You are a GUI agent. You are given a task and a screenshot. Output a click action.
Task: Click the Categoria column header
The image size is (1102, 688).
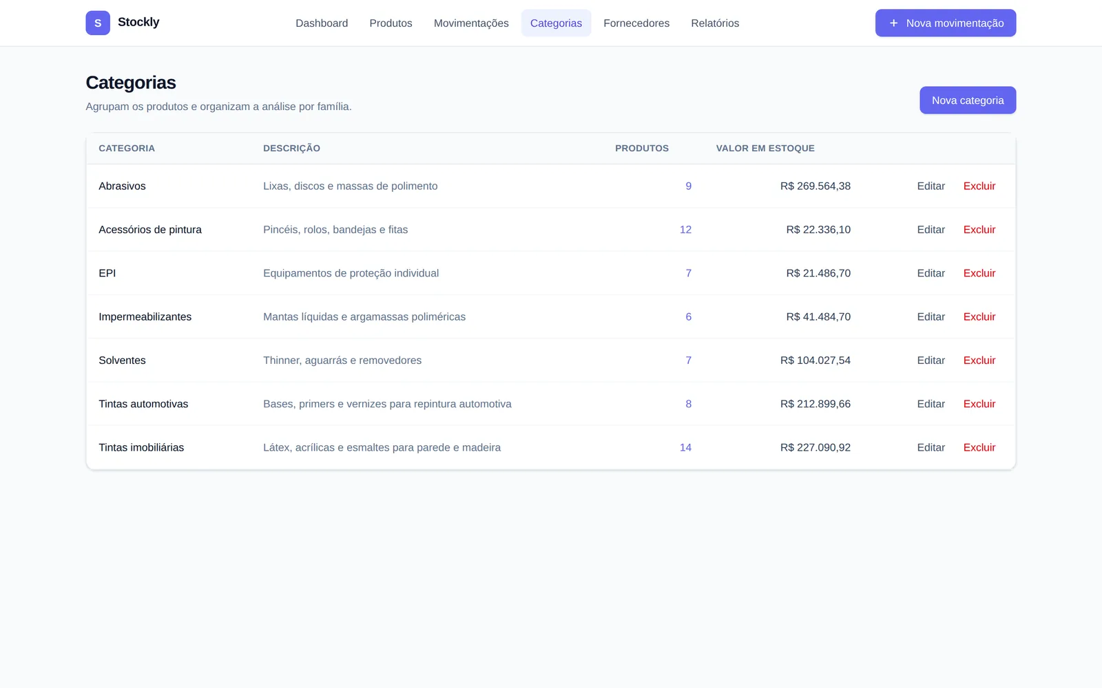pos(127,148)
